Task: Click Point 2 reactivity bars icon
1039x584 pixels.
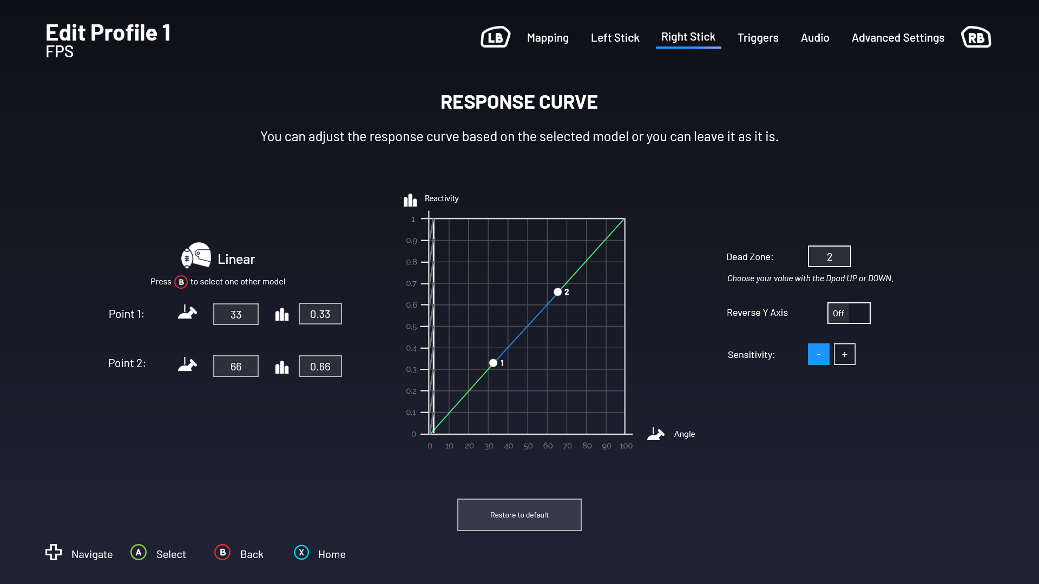Action: coord(282,367)
